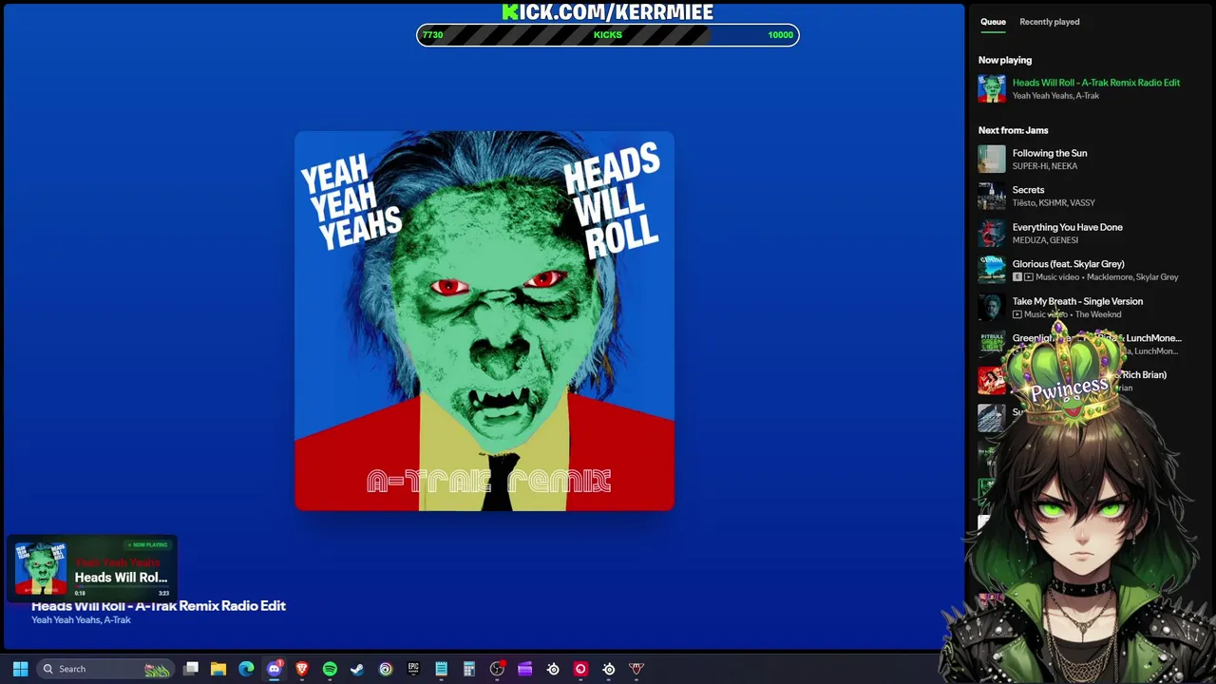Click the KICKS goal progress bar
Screen dimensions: 1216x684
click(x=608, y=35)
